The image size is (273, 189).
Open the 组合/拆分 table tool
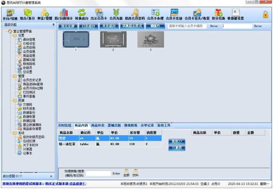pos(27,14)
